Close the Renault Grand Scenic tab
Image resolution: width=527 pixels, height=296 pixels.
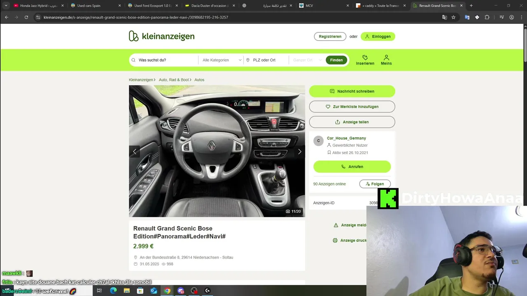(461, 6)
